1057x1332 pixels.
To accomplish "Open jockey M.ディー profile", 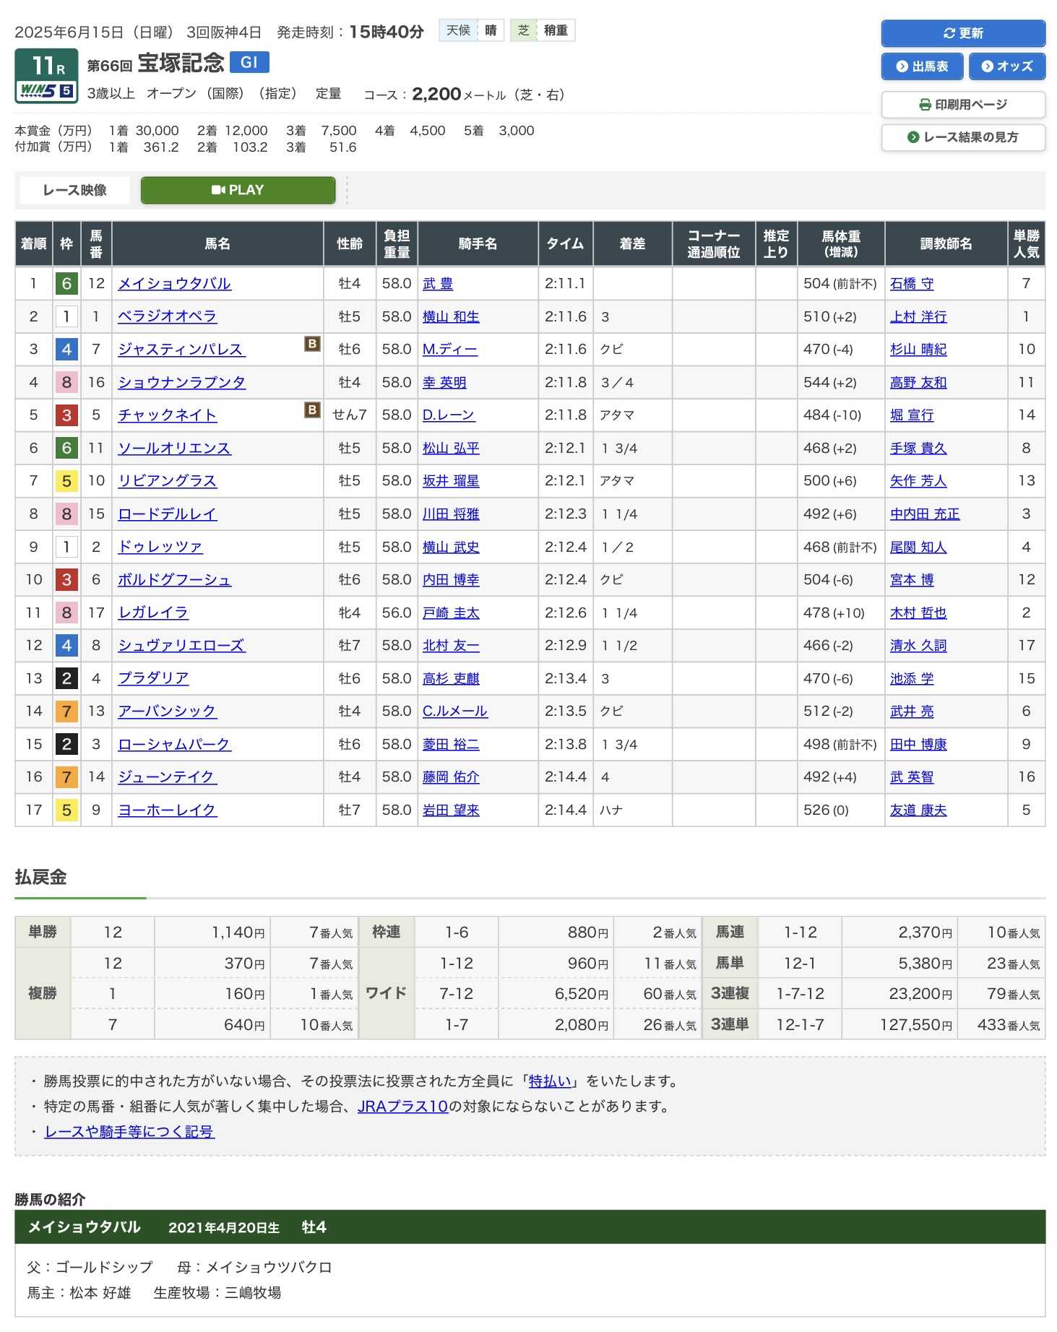I will (449, 350).
